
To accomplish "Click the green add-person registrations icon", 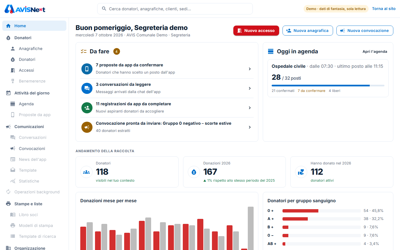I will 87,108.
